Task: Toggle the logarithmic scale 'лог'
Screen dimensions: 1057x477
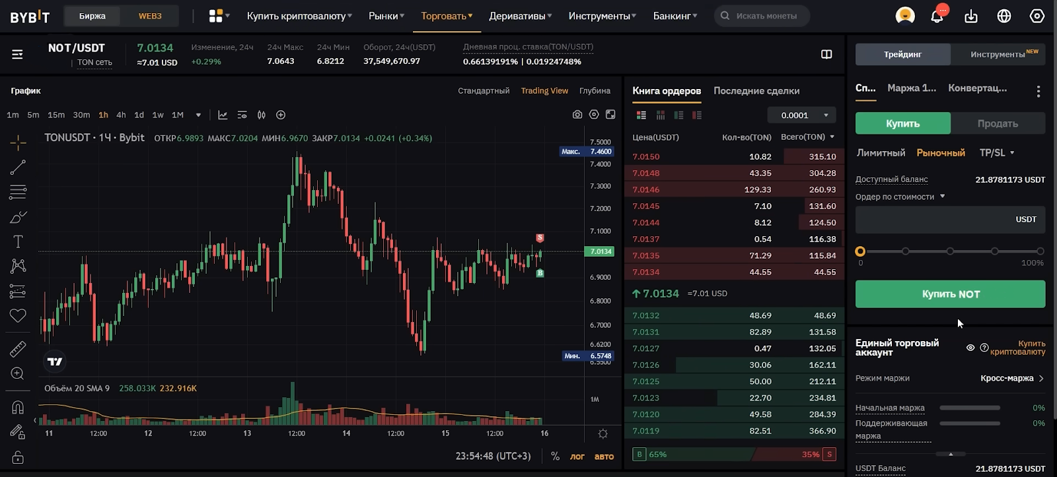Action: pos(577,457)
